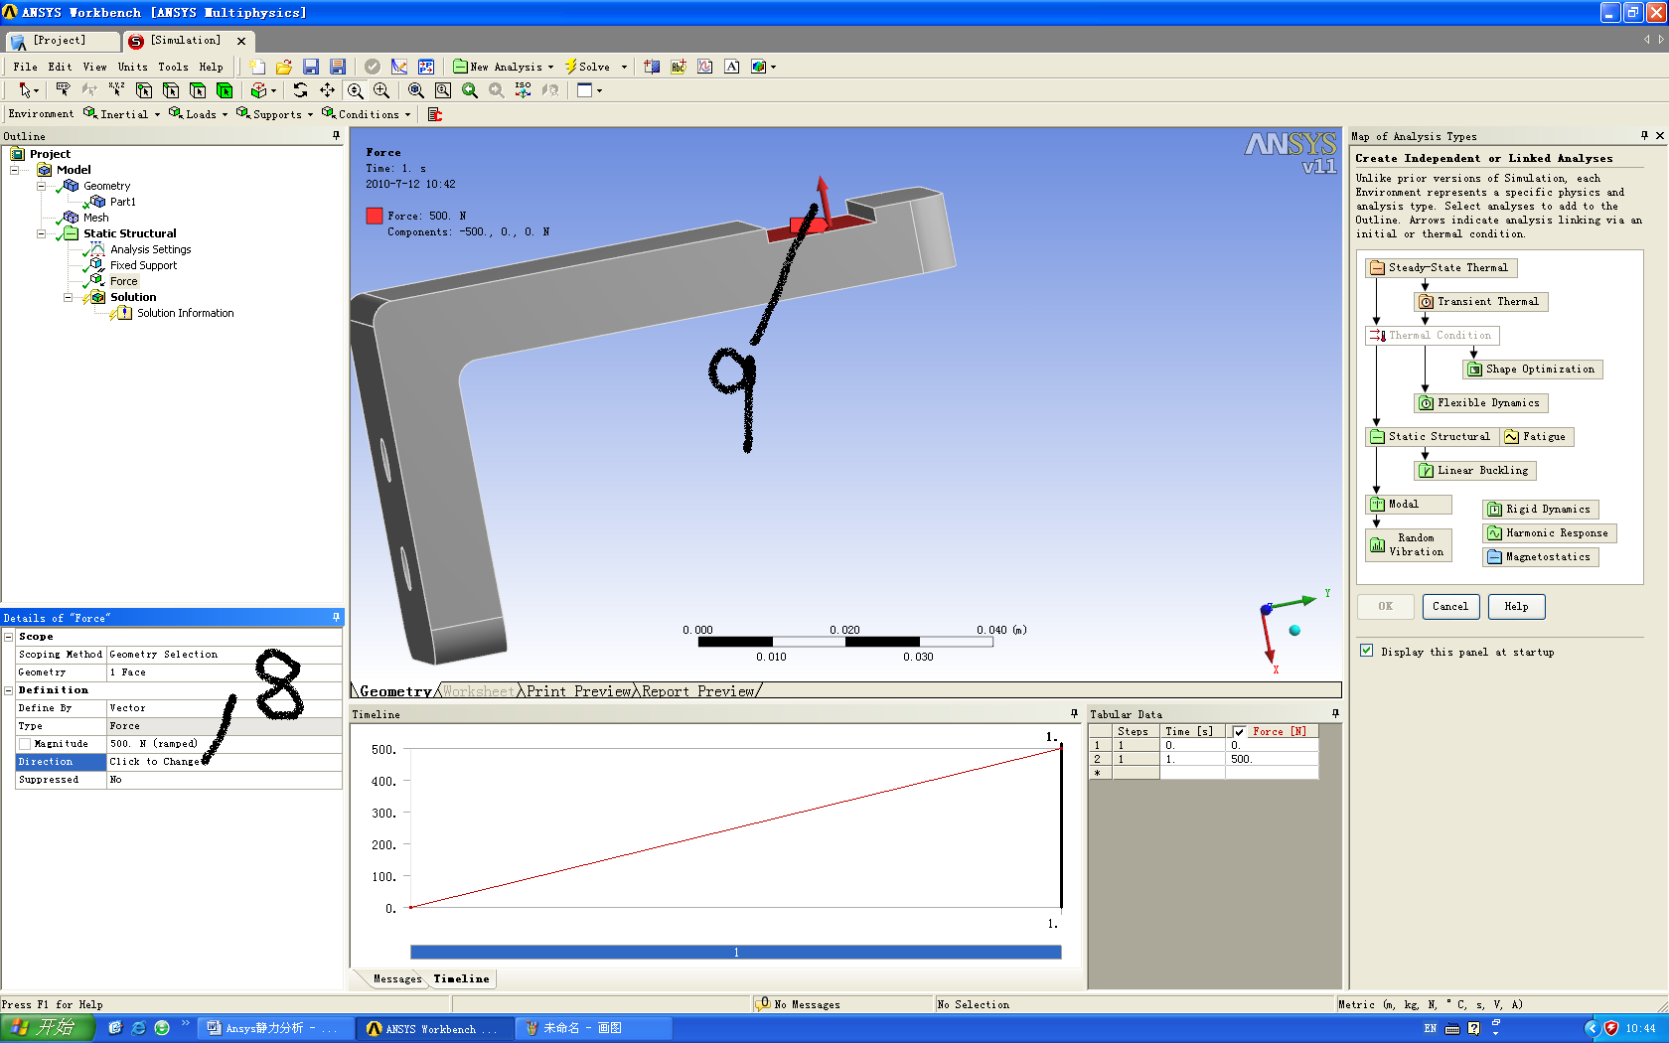Select the Face selection filter
Image resolution: width=1669 pixels, height=1043 pixels.
pos(198,90)
